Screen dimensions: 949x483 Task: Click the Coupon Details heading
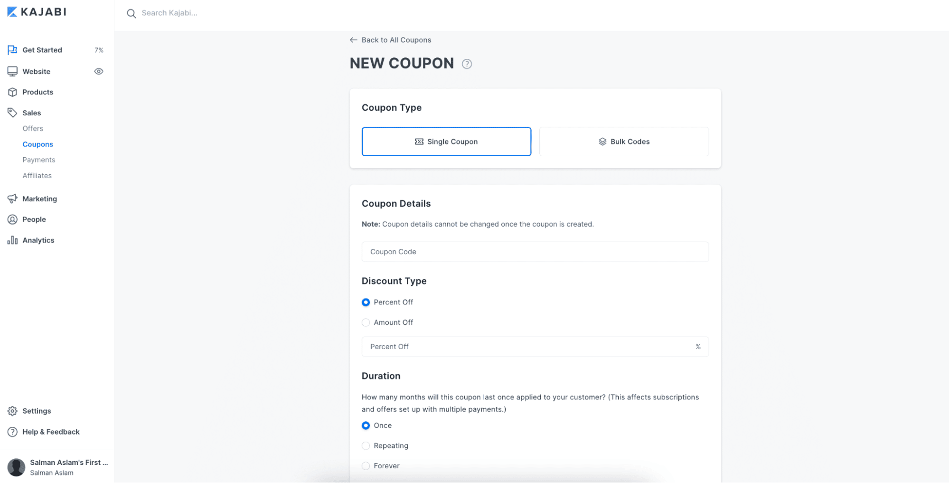[396, 203]
